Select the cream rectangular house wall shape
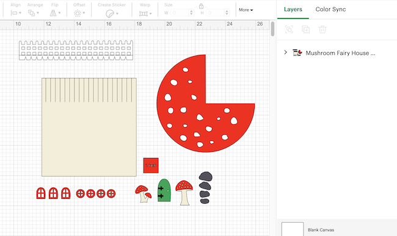The height and width of the screenshot is (236, 397). coord(89,127)
